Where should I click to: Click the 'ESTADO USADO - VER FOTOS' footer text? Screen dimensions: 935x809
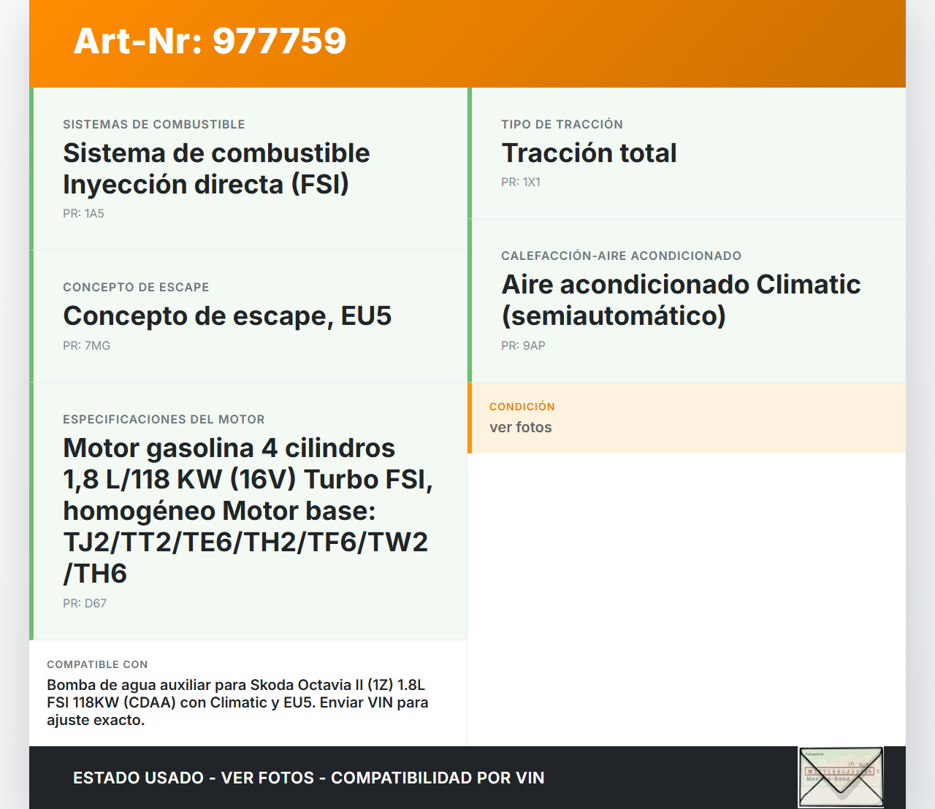308,778
